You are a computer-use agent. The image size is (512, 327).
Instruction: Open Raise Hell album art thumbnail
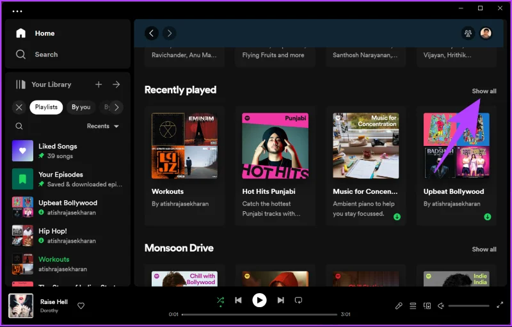(21, 306)
